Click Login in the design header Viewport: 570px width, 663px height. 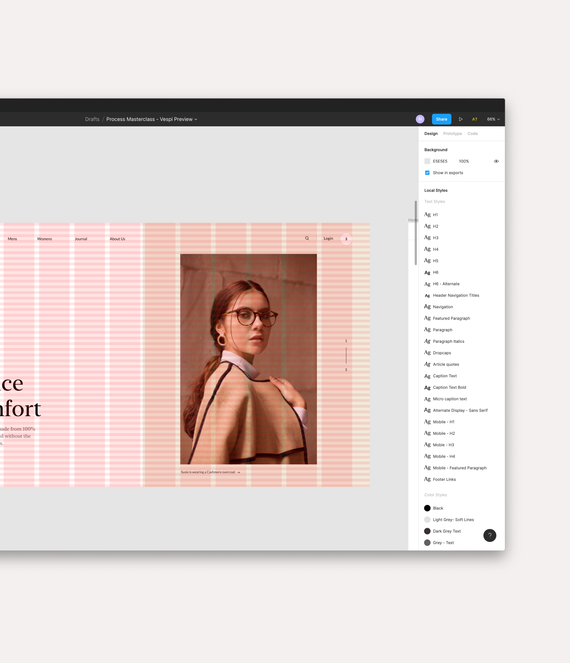[x=328, y=238]
